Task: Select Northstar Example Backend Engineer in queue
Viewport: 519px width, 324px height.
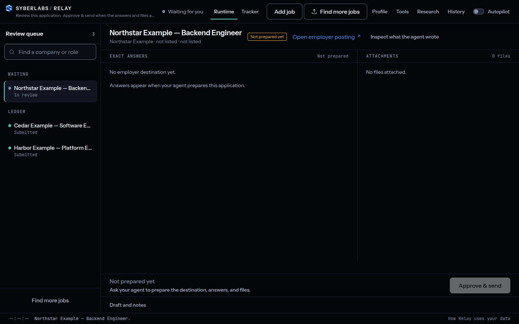Action: (x=50, y=91)
